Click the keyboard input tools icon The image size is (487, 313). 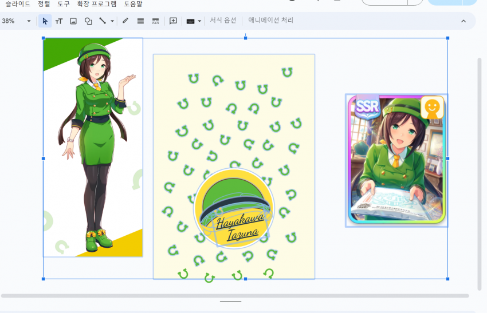(x=190, y=21)
